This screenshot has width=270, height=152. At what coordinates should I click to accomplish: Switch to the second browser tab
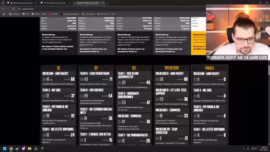[x=55, y=3]
